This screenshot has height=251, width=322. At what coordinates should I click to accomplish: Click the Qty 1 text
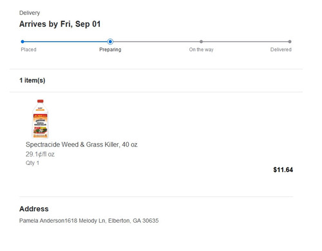32,163
